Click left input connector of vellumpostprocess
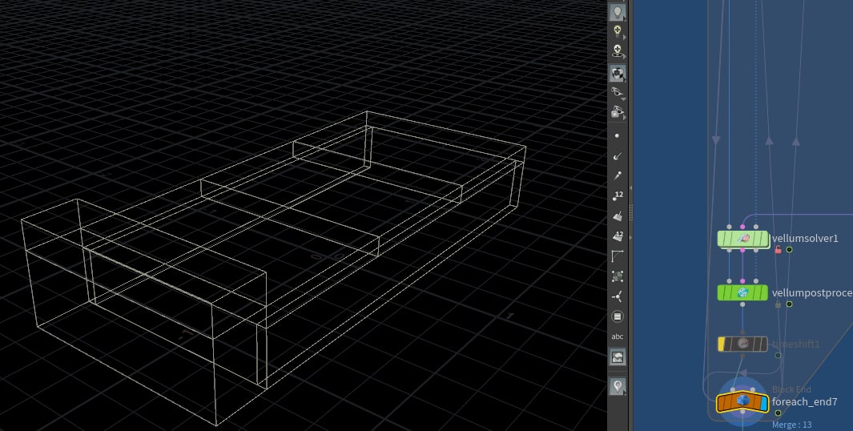 coord(730,281)
